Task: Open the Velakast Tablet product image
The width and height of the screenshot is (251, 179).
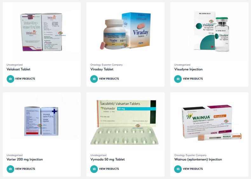Action: (x=42, y=32)
